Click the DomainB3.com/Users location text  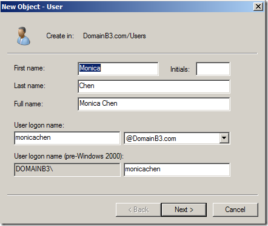[x=115, y=36]
